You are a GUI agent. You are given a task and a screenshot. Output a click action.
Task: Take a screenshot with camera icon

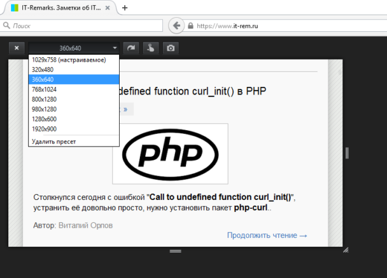click(x=171, y=48)
